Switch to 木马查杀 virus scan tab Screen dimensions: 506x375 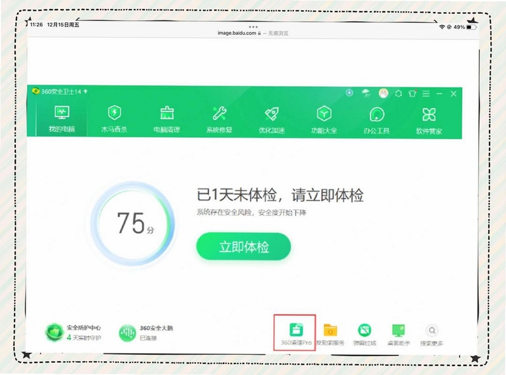pos(114,120)
